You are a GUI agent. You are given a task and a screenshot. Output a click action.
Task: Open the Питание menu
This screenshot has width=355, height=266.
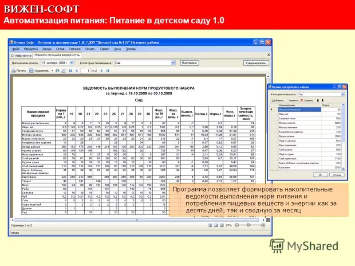[x=75, y=49]
